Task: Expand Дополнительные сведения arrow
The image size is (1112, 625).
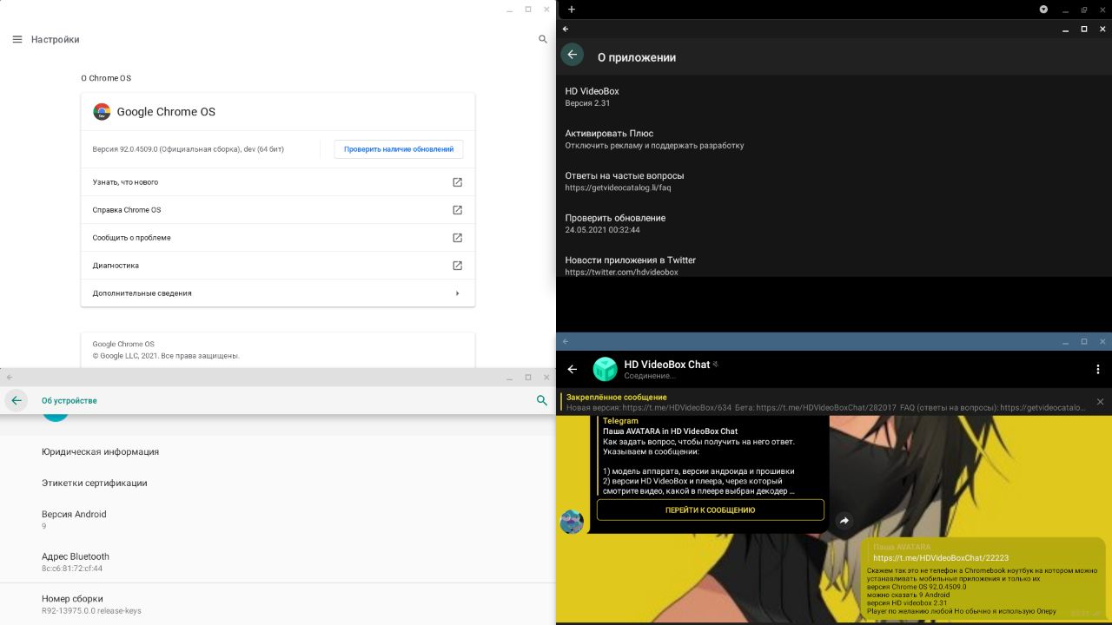Action: (x=458, y=293)
